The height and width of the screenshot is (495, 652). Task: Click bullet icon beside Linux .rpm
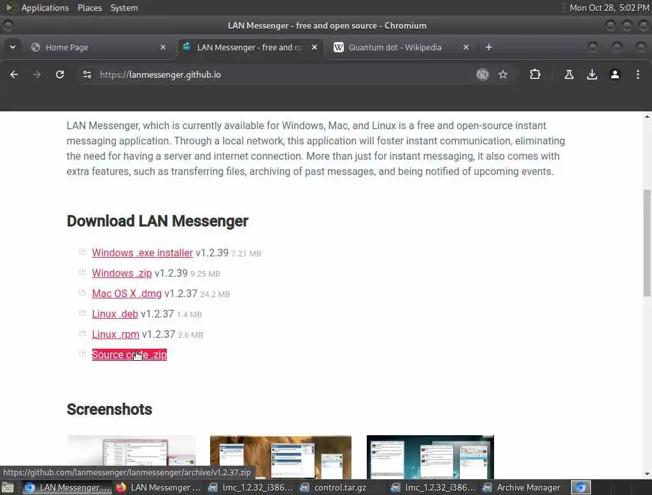[x=83, y=333]
